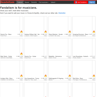The image size is (97, 97).
Task: Expand the Upload dropdown menu
Action: [53, 2]
